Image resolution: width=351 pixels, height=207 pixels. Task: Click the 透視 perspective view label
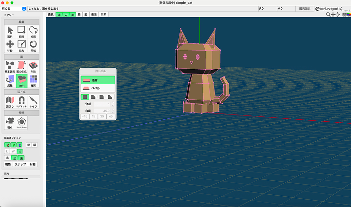click(x=51, y=15)
